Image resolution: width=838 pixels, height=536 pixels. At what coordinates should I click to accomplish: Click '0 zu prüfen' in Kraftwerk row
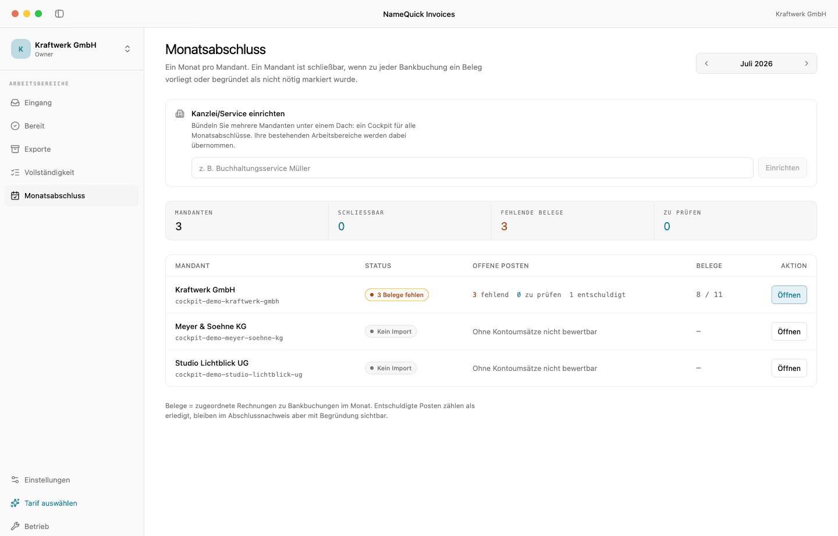pyautogui.click(x=539, y=295)
